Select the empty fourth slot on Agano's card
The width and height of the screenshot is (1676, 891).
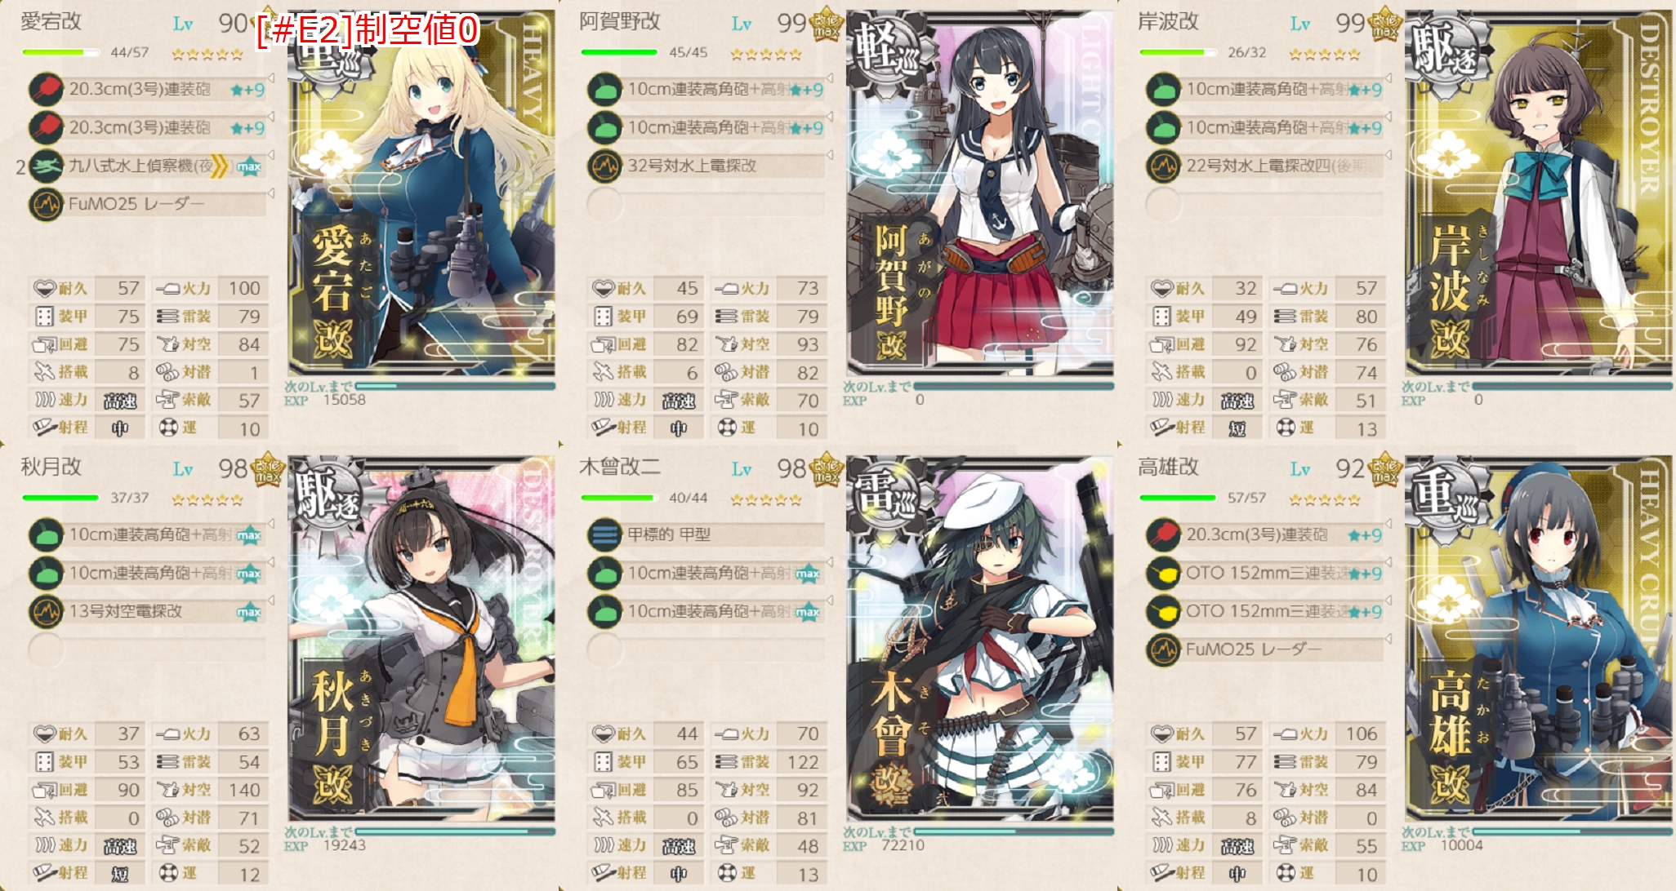(604, 204)
